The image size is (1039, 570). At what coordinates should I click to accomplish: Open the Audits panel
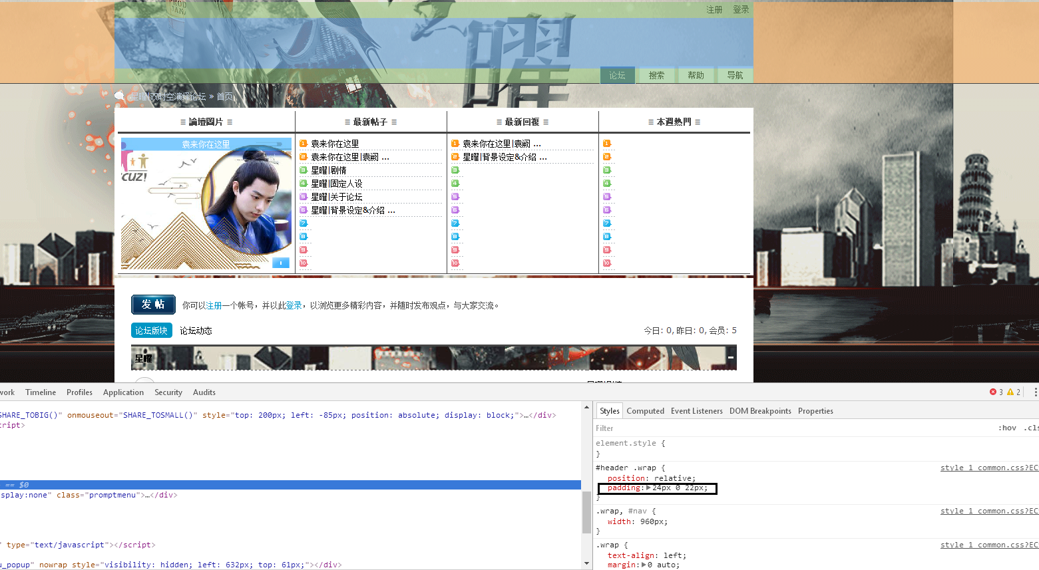[x=204, y=392]
